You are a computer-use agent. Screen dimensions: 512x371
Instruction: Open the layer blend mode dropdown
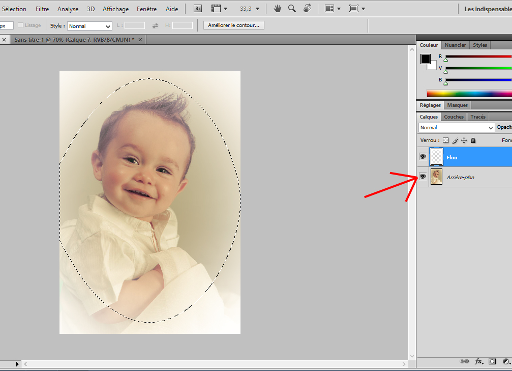[x=456, y=128]
